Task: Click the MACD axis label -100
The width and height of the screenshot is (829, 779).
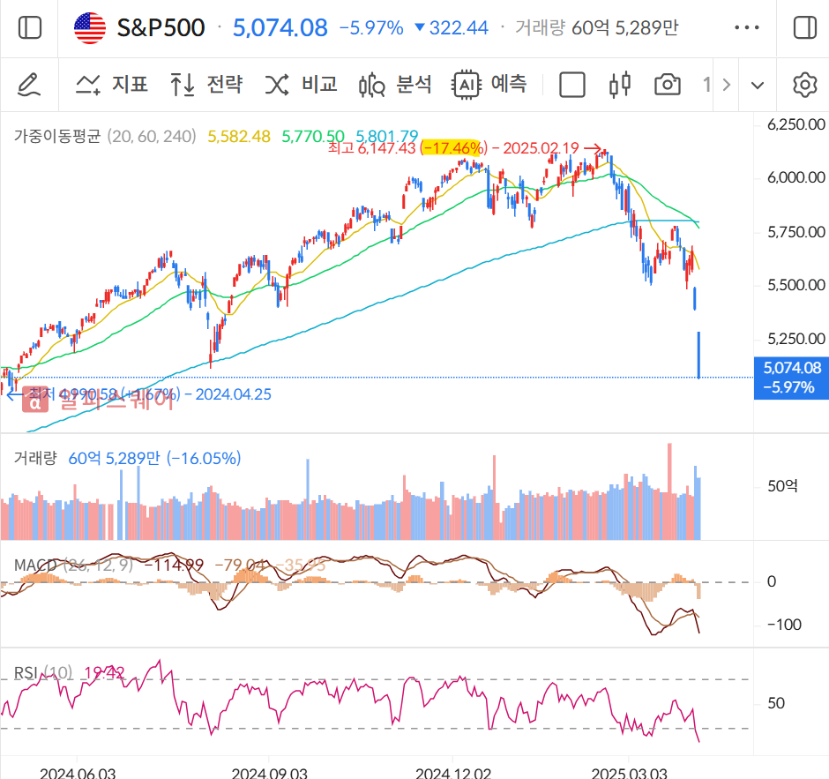Action: 785,625
